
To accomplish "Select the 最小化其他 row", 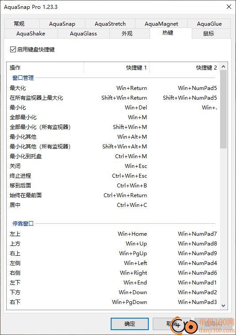I will (113, 137).
